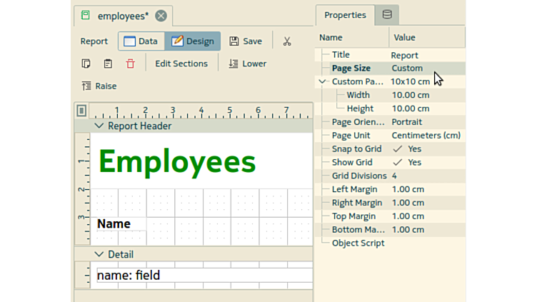Toggle the Show Grid checkbox
537x302 pixels.
(398, 163)
